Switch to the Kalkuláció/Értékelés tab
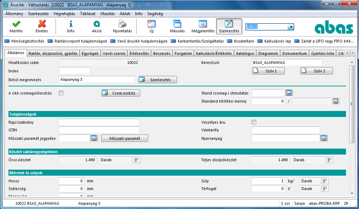Image resolution: width=359 pixels, height=209 pixels. [x=214, y=53]
